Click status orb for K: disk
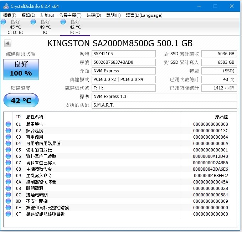This screenshot has height=232, width=242. (33, 22)
